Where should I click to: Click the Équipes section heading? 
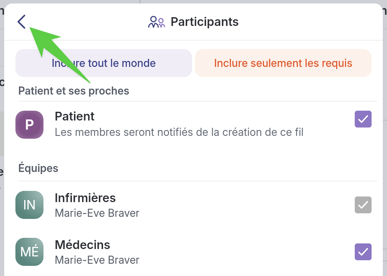pyautogui.click(x=38, y=168)
